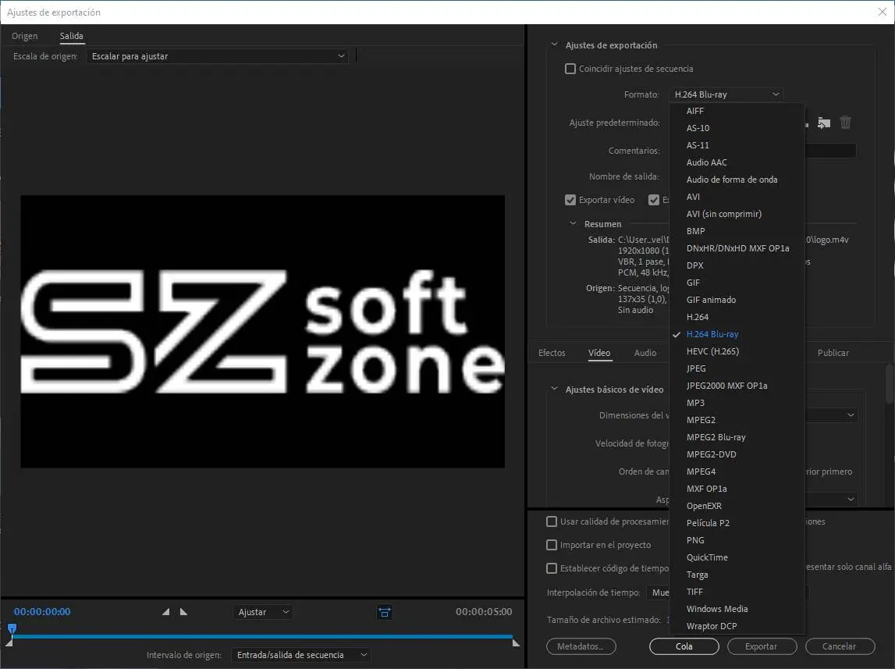Click the timeline's right out-point triangle

tap(516, 642)
